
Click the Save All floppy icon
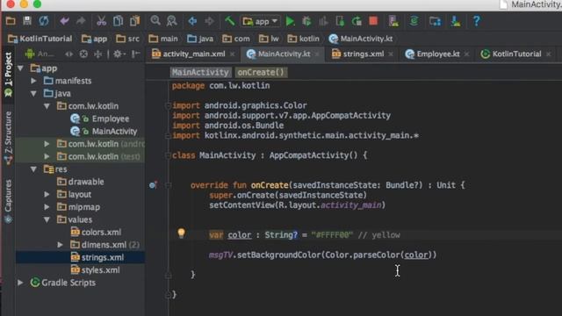(27, 21)
